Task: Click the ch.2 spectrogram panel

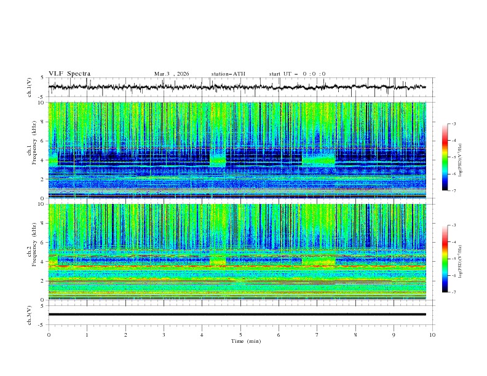Action: pos(237,252)
